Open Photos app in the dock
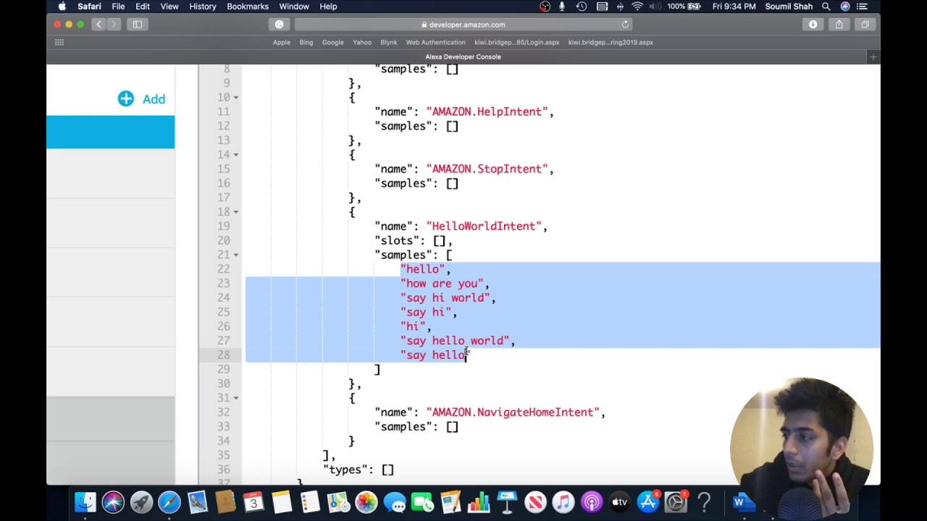The width and height of the screenshot is (927, 521). tap(366, 502)
